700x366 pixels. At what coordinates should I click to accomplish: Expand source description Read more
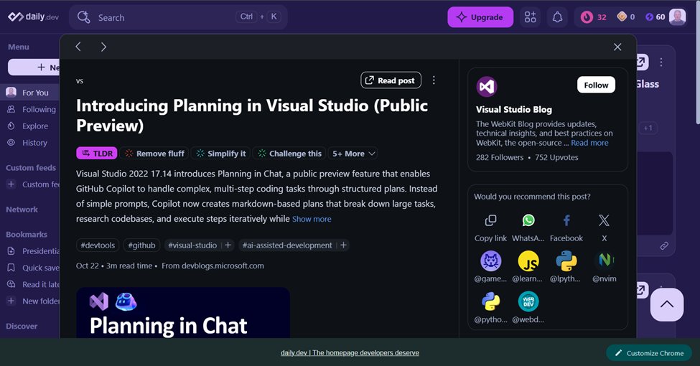[x=589, y=143]
